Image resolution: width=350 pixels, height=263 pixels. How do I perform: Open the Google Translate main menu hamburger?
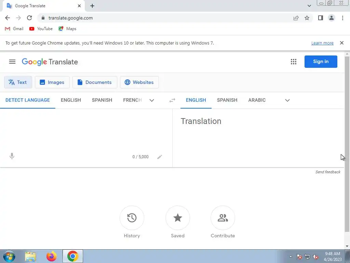pos(12,62)
